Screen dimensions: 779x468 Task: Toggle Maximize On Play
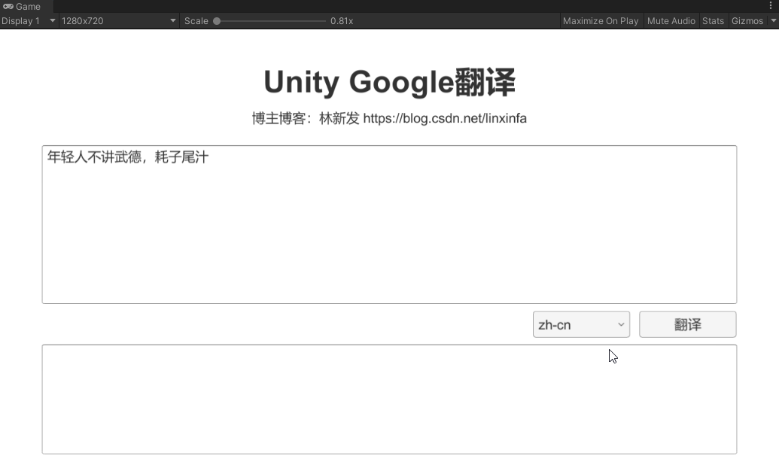point(600,21)
